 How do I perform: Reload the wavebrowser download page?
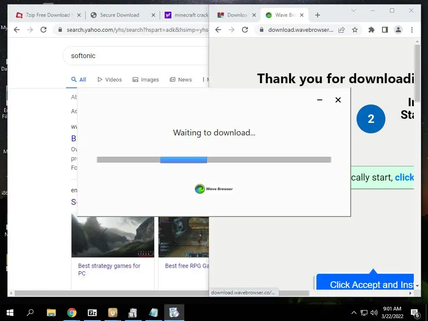245,30
